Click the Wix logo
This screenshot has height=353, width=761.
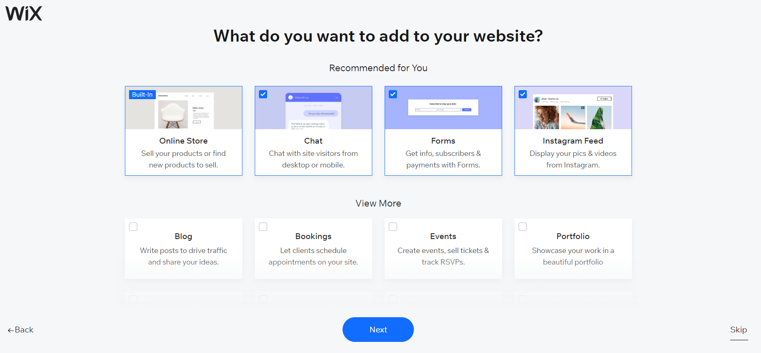24,14
